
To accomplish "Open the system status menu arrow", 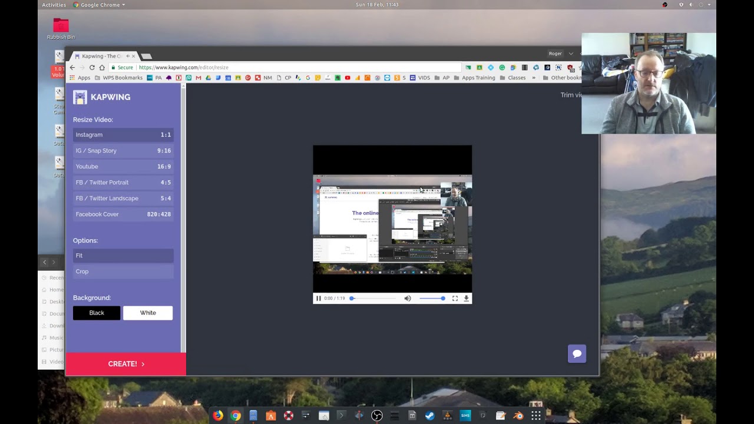I will point(709,5).
